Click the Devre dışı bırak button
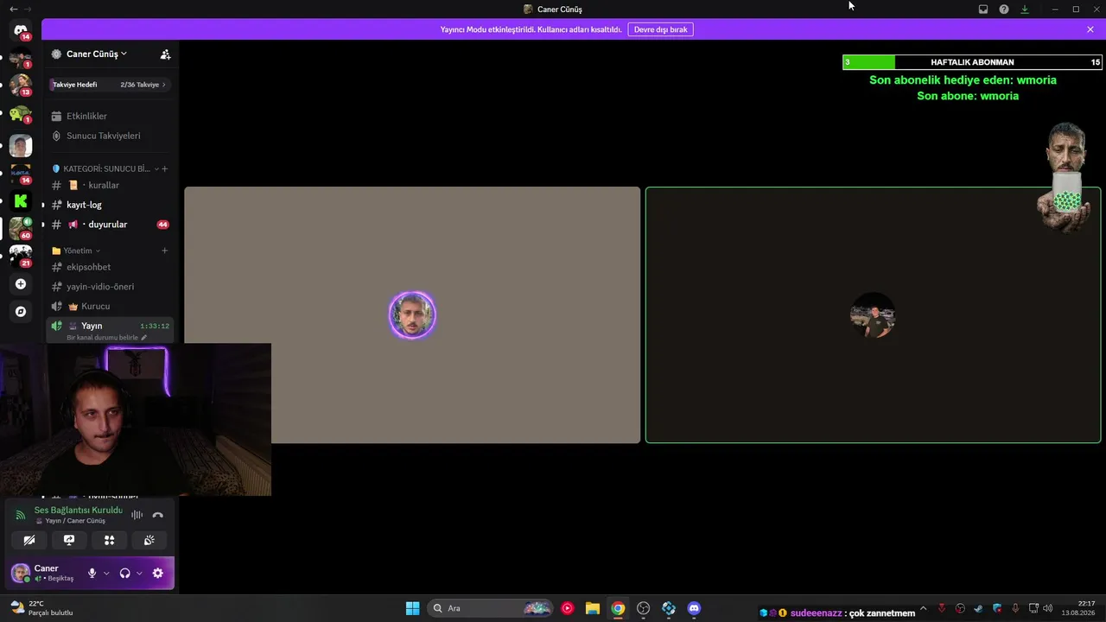The width and height of the screenshot is (1106, 622). tap(660, 29)
